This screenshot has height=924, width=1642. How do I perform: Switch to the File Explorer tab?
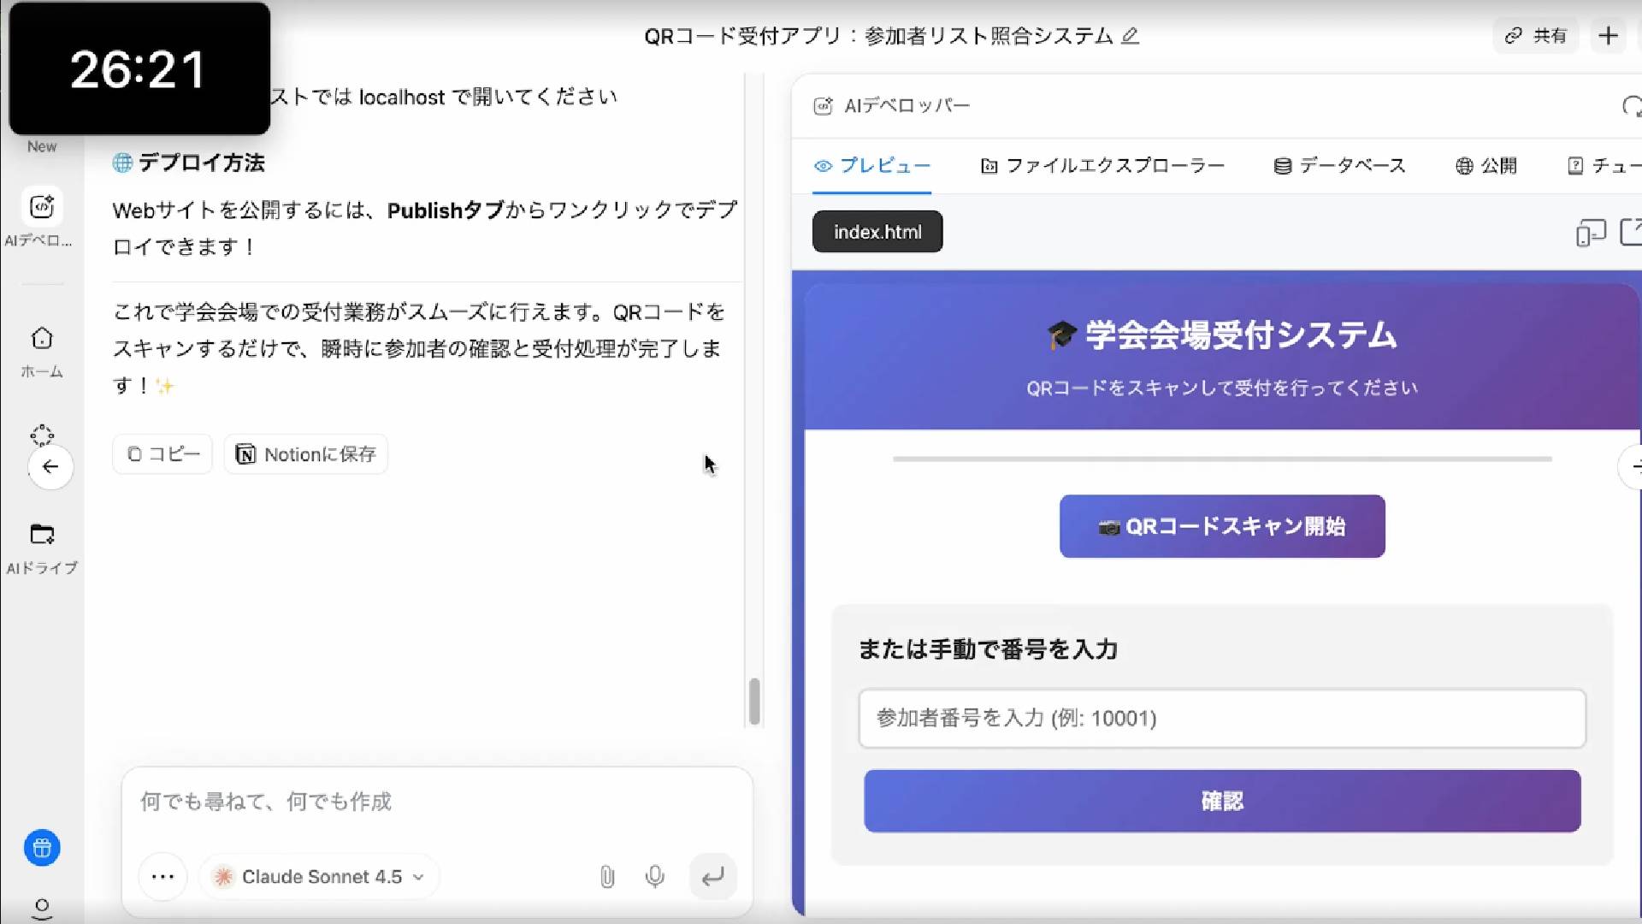click(1102, 166)
